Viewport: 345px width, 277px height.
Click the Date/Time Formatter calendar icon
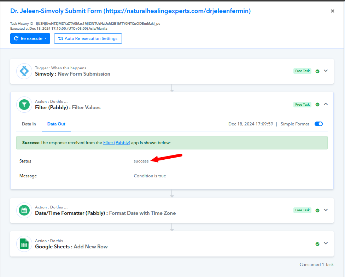tap(24, 210)
